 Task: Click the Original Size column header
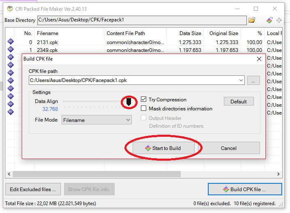(222, 33)
